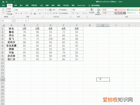Toggle Align Left

click(45, 13)
